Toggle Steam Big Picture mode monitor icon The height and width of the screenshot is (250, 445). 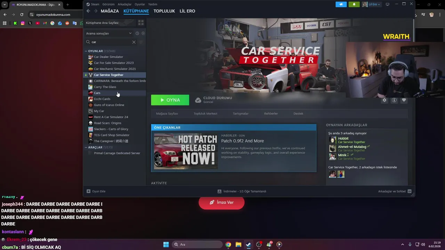[387, 4]
